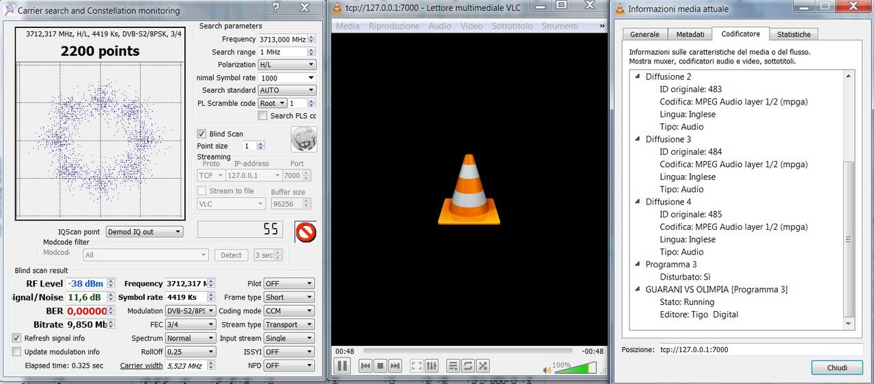Open the Coding mode CCM dropdown
Screen dimensions: 874x384
click(289, 311)
